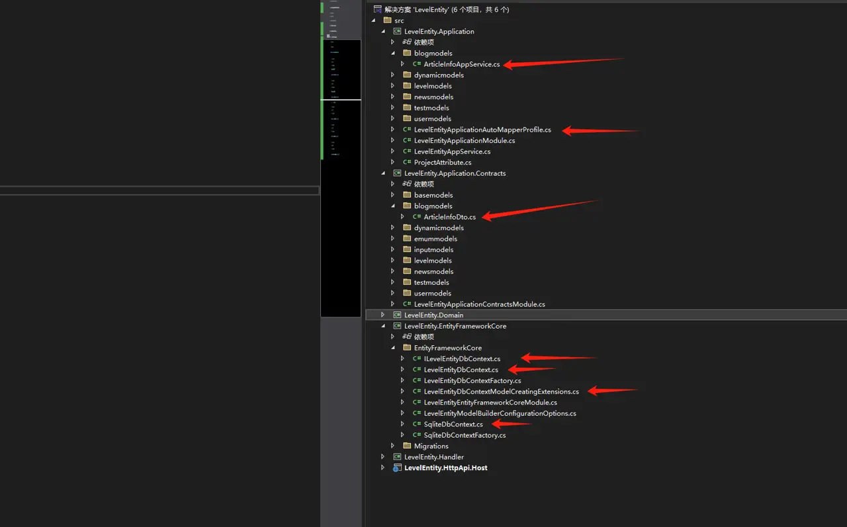
Task: Click the LevelEntity.Application.Contracts project icon
Action: click(x=397, y=173)
